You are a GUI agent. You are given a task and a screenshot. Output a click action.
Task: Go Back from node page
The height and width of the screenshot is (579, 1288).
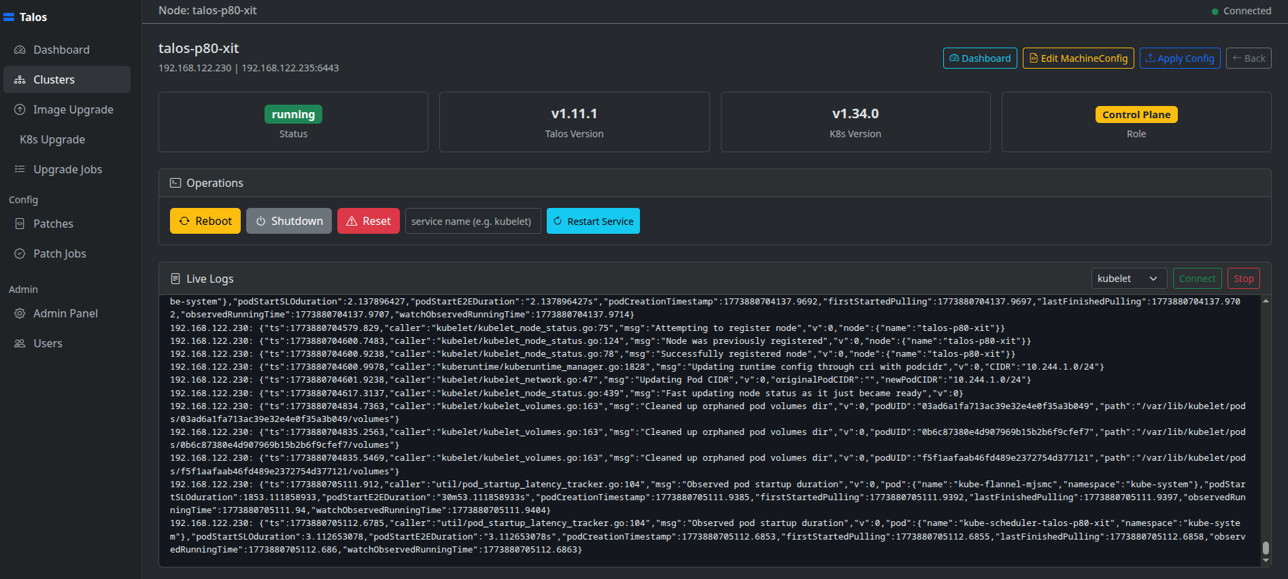pyautogui.click(x=1249, y=58)
